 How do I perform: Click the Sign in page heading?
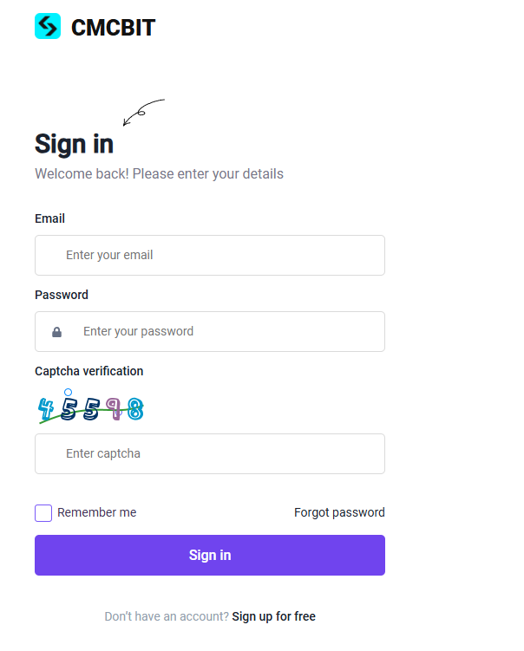74,144
